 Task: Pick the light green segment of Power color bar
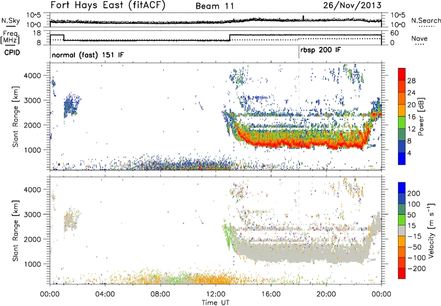click(x=402, y=122)
